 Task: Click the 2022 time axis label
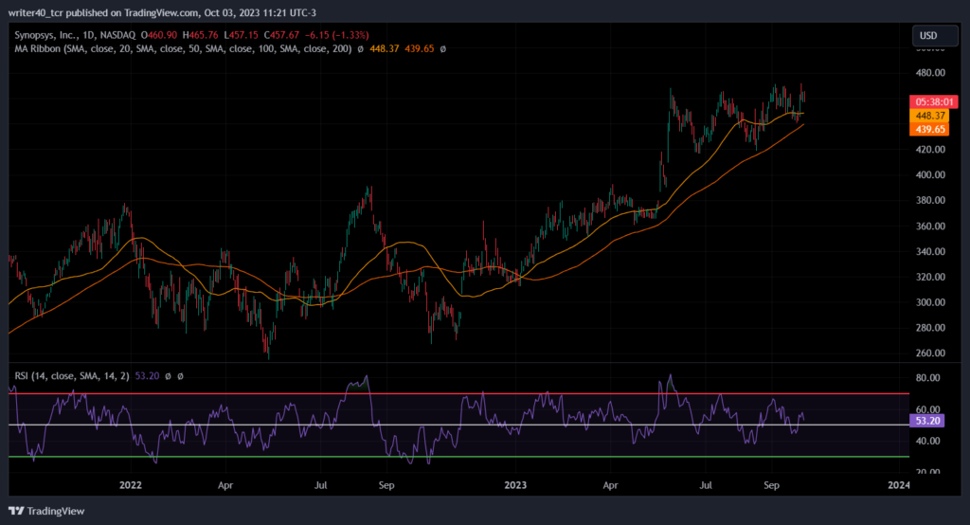[131, 485]
